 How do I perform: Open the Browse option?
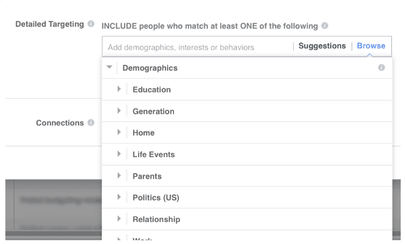pos(371,46)
